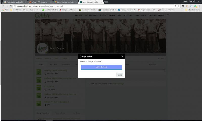Open Find Instructor menu item
The image size is (202, 121).
pyautogui.click(x=91, y=15)
